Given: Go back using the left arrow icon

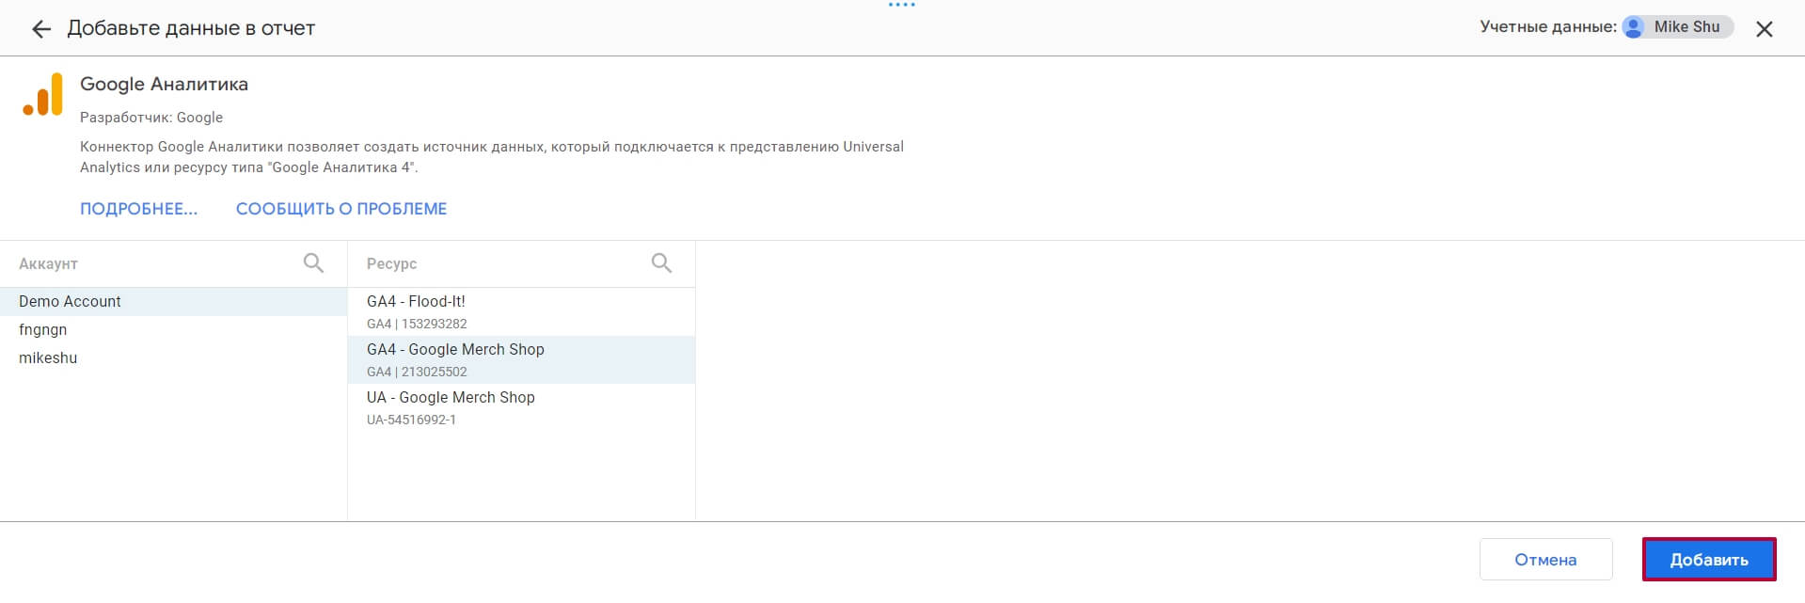Looking at the screenshot, I should pyautogui.click(x=41, y=29).
